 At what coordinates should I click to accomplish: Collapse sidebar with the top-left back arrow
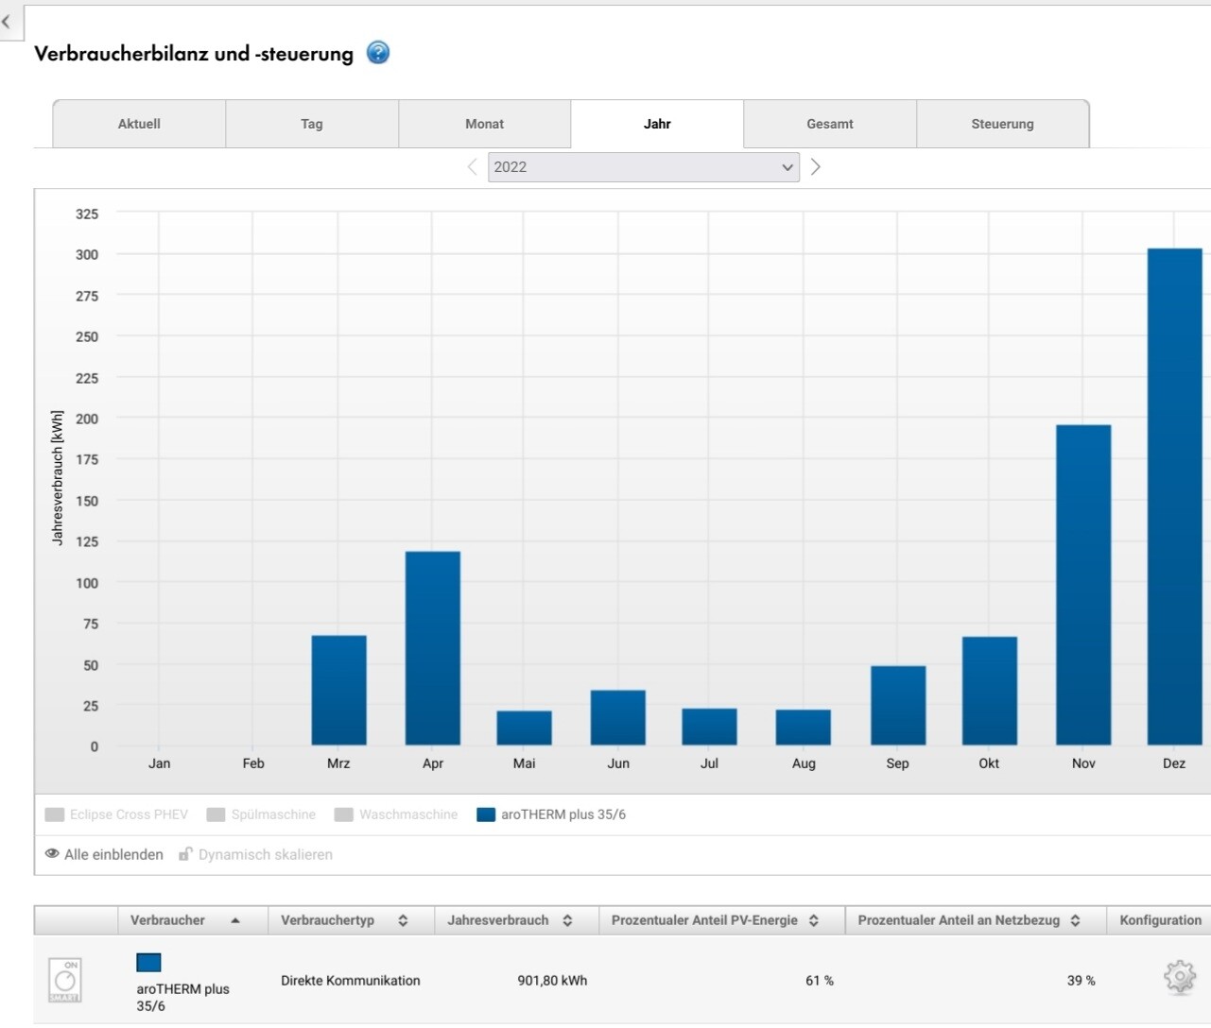8,21
